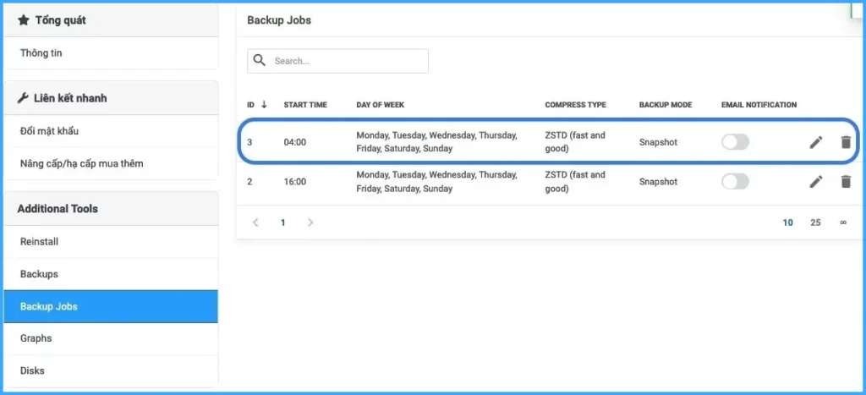Click the 04:00 start time cell

click(295, 142)
